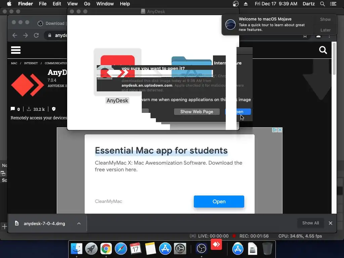Image resolution: width=344 pixels, height=258 pixels.
Task: Open the Go menu
Action: tap(87, 4)
